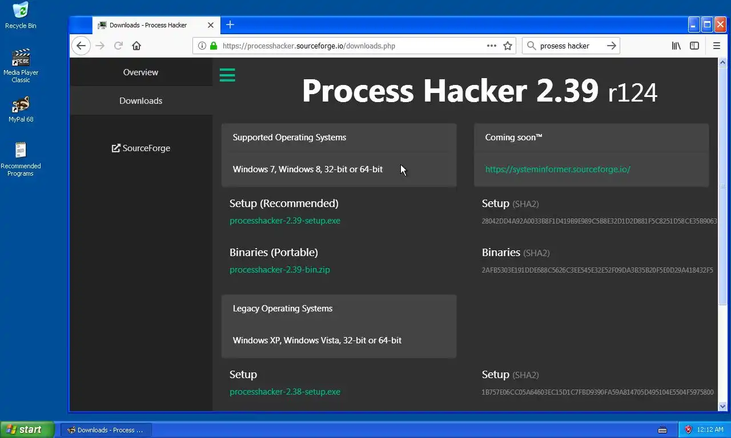The image size is (731, 438).
Task: Click the SHA2 hash starting 2AFB5303
Action: [x=597, y=270]
